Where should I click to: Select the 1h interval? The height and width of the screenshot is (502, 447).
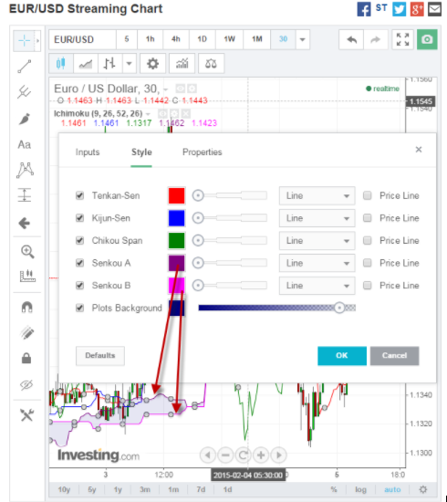151,39
